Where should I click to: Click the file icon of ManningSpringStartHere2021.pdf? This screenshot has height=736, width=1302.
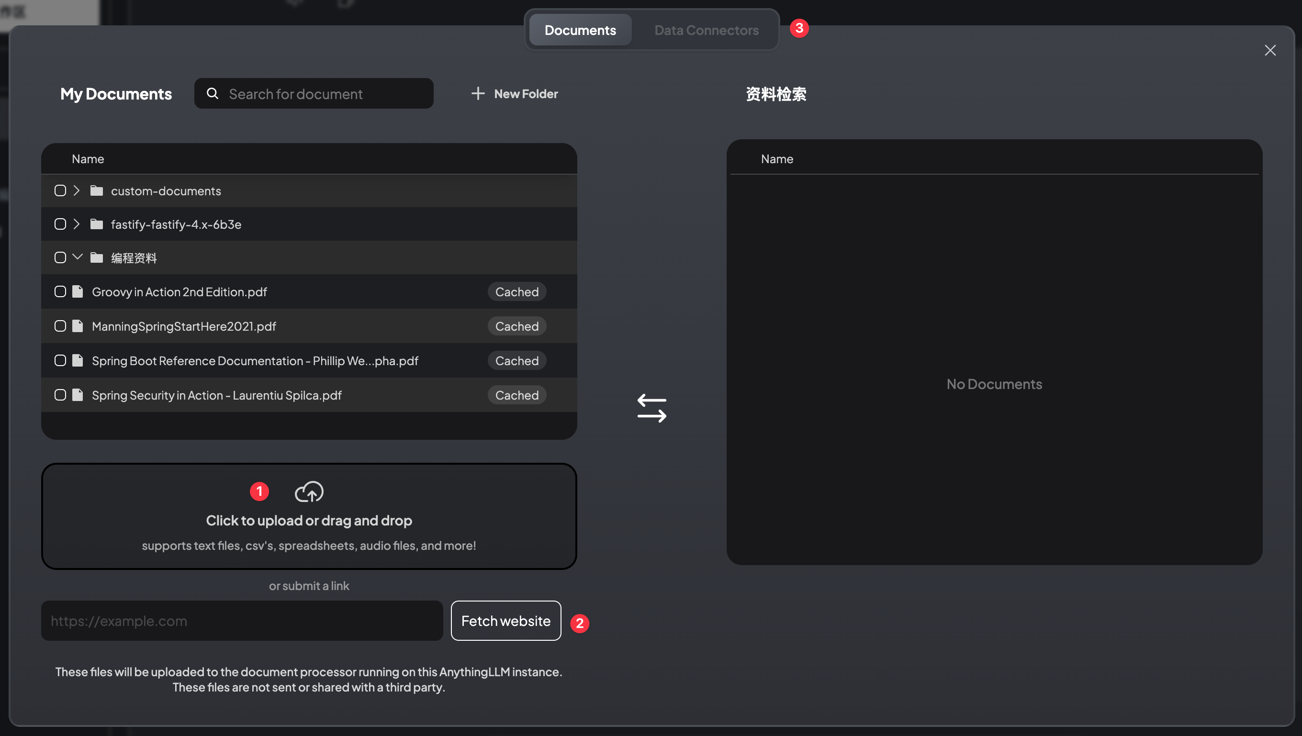coord(78,326)
